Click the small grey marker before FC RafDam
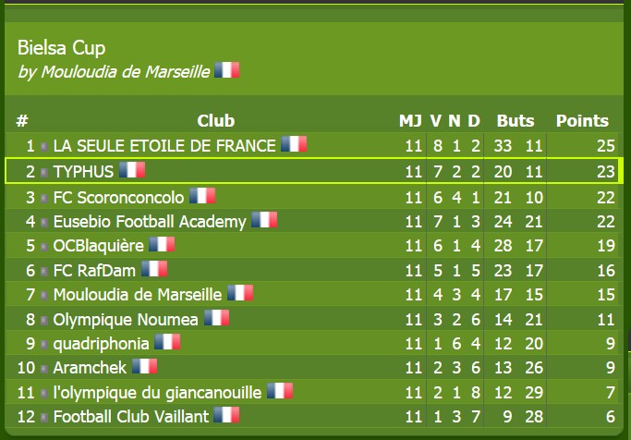 44,272
